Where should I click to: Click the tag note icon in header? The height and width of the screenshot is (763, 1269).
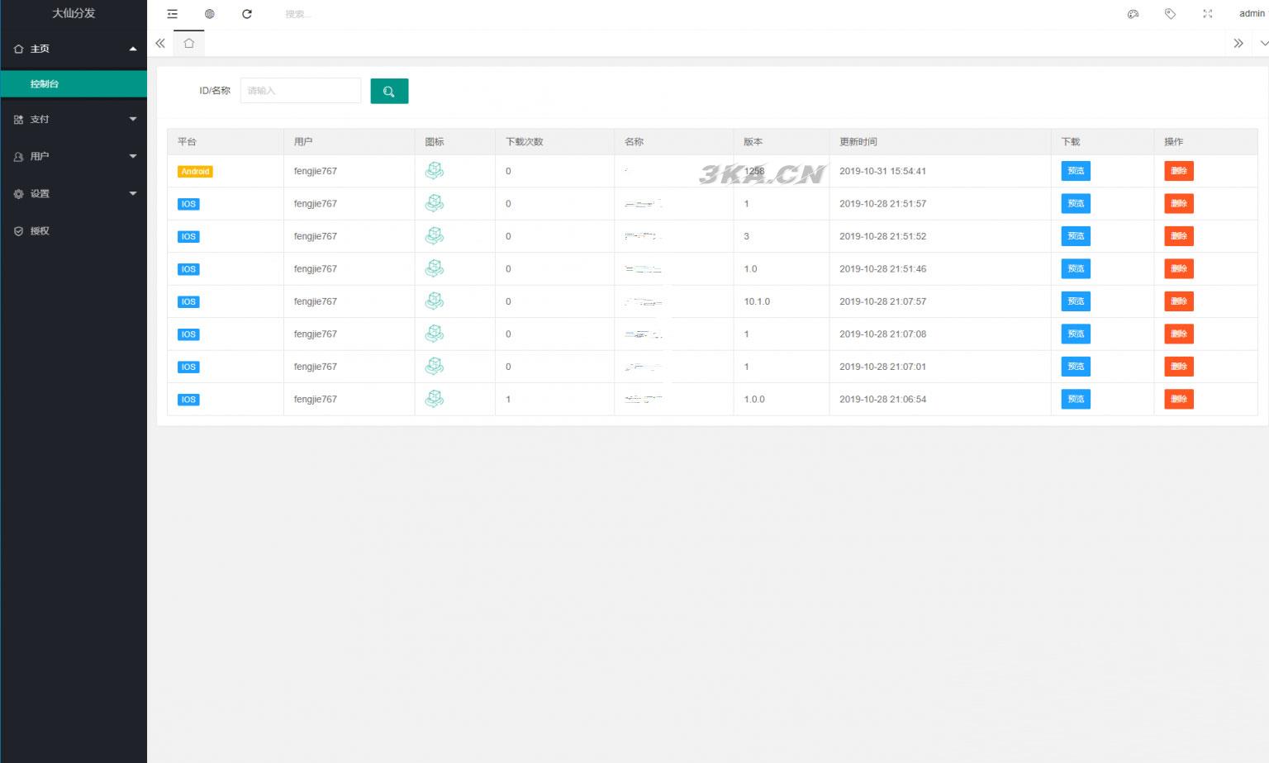coord(1170,14)
